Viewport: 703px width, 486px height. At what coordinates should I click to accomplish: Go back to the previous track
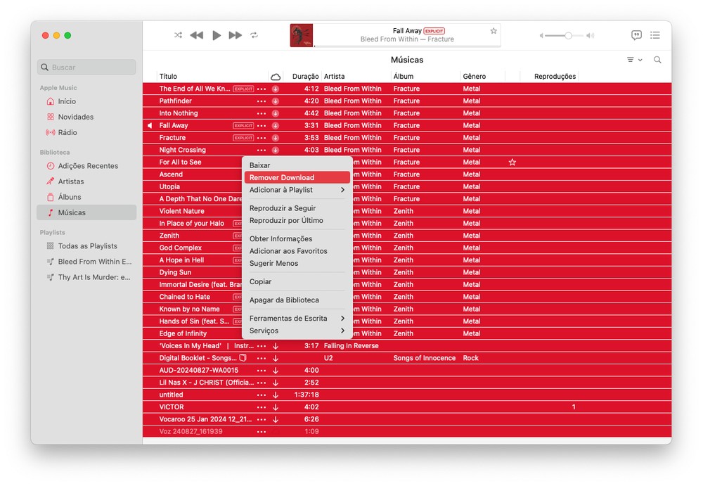[197, 35]
